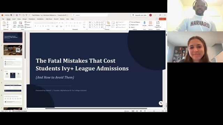Click the Format Painter brush icon
Viewport: 223px width, 125px height.
(8, 27)
